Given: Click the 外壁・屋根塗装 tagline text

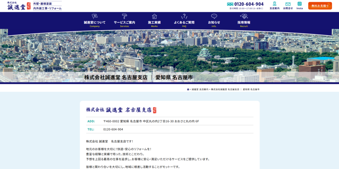Looking at the screenshot, I should point(42,4).
